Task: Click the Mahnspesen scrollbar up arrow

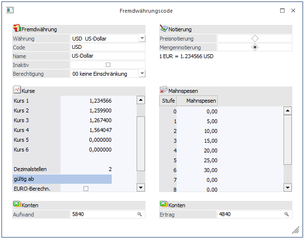Action: tap(287, 111)
